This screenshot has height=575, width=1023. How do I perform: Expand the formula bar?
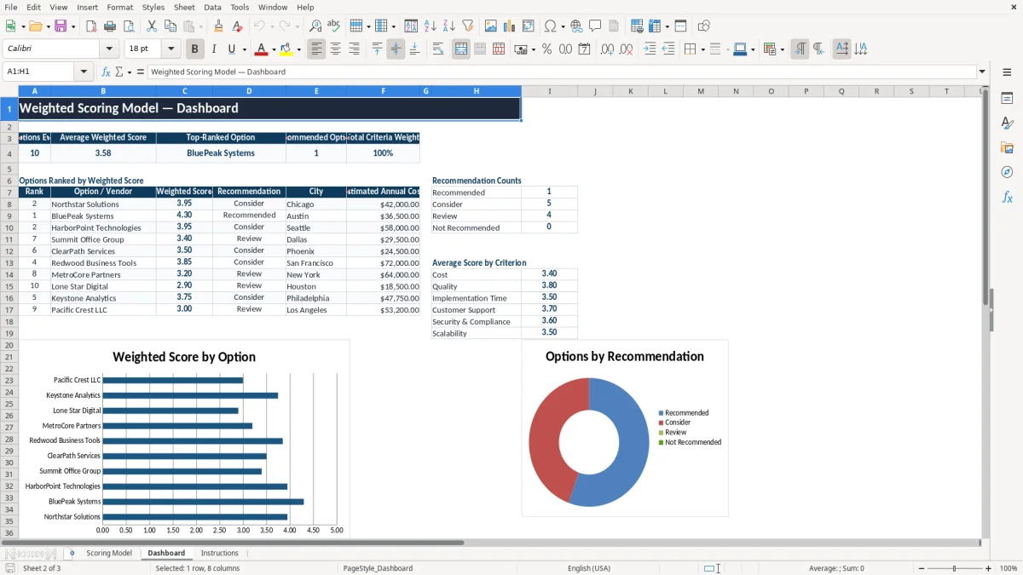coord(982,72)
